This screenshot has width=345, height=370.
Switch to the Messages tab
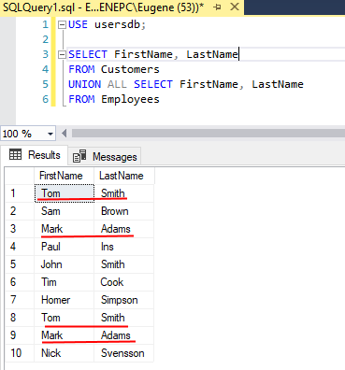(x=105, y=156)
